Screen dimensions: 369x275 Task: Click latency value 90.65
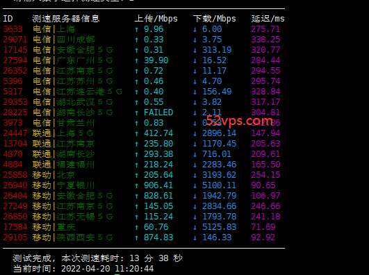[263, 185]
